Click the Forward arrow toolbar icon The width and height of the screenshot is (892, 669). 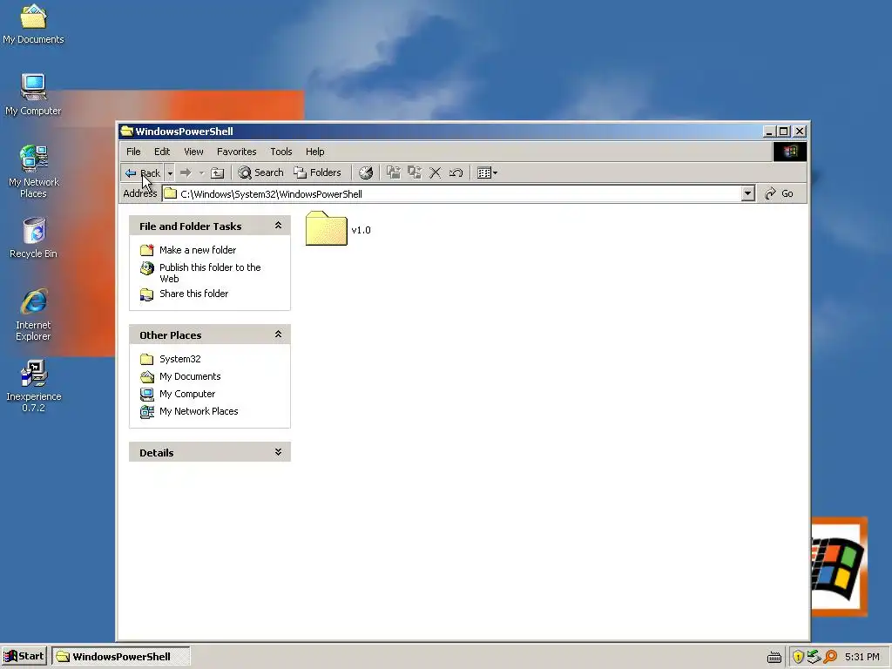pyautogui.click(x=186, y=173)
